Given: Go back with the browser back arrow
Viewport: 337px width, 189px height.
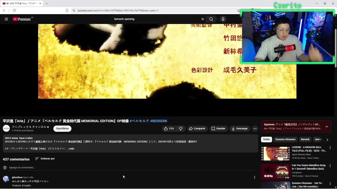Looking at the screenshot, I should 4,10.
